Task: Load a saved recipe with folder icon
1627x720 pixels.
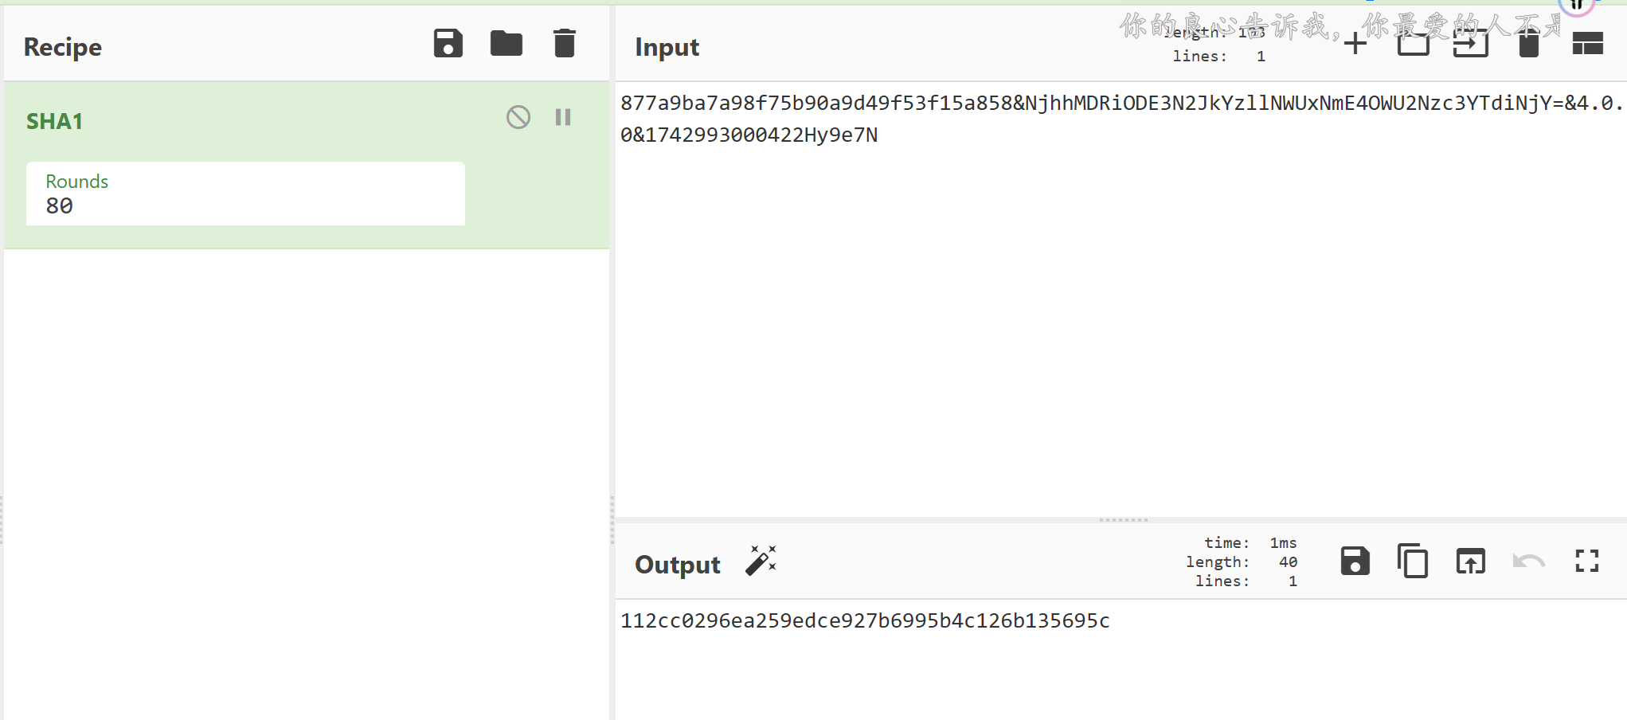Action: (x=506, y=44)
